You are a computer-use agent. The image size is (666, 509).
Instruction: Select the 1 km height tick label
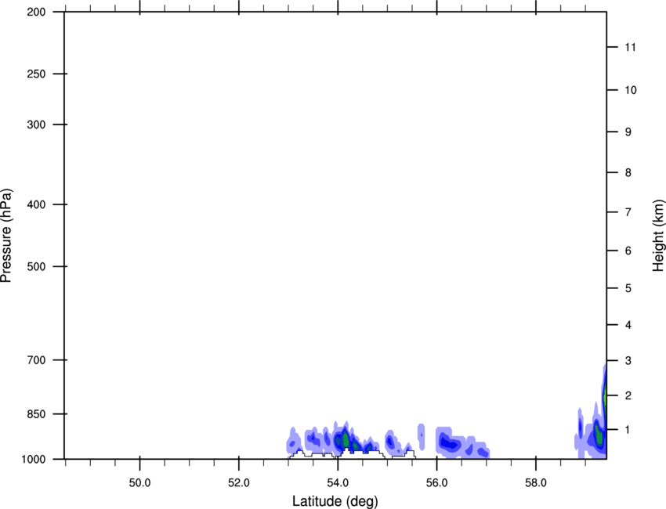[x=627, y=430]
